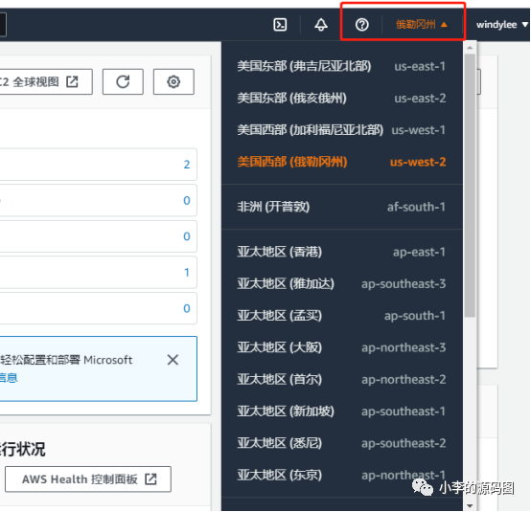The image size is (531, 512).
Task: Select 亚太地区 (大阪) ap-northeast-3
Action: click(341, 347)
